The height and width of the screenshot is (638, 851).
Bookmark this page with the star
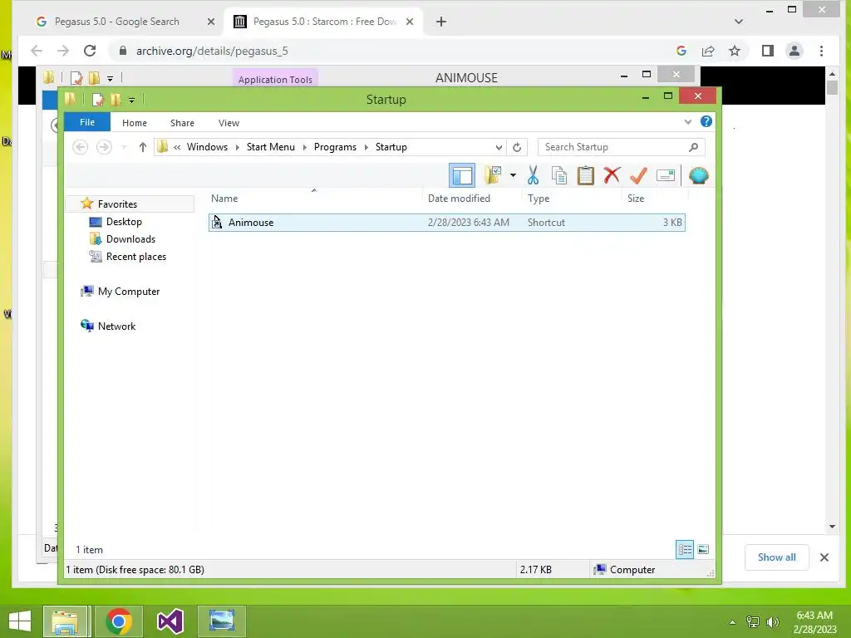735,51
